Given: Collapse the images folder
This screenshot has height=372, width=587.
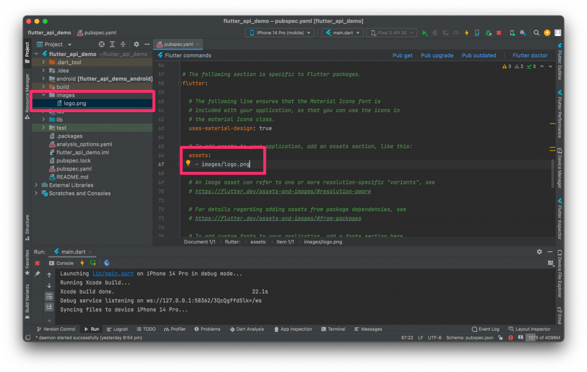Looking at the screenshot, I should 44,95.
